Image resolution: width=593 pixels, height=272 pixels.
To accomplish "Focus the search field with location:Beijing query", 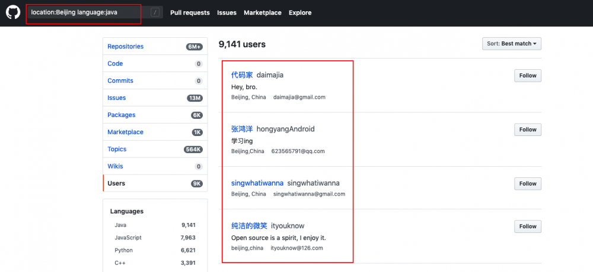I will click(x=94, y=12).
